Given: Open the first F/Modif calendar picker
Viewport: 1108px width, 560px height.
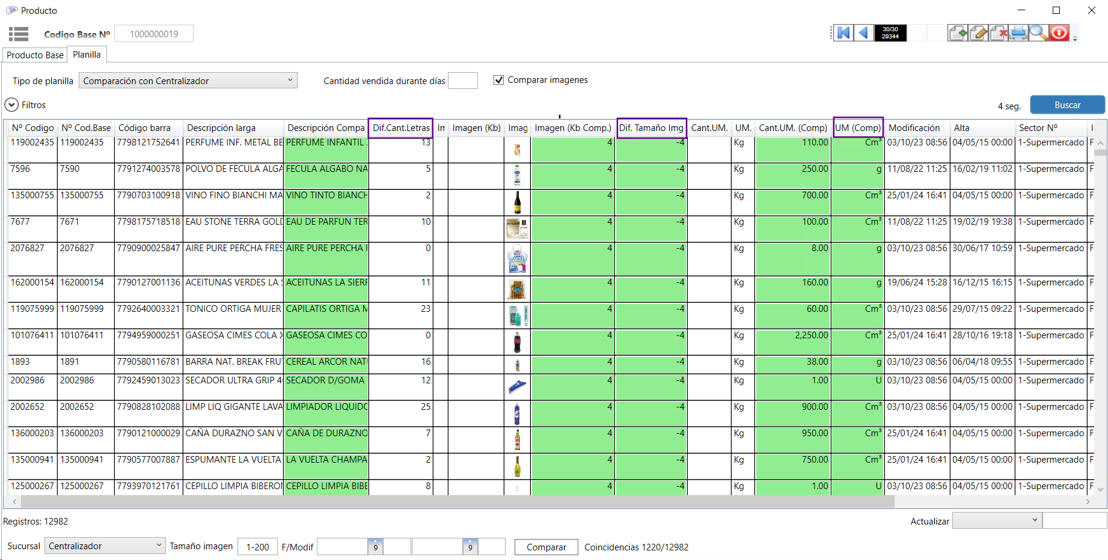Looking at the screenshot, I should point(375,547).
